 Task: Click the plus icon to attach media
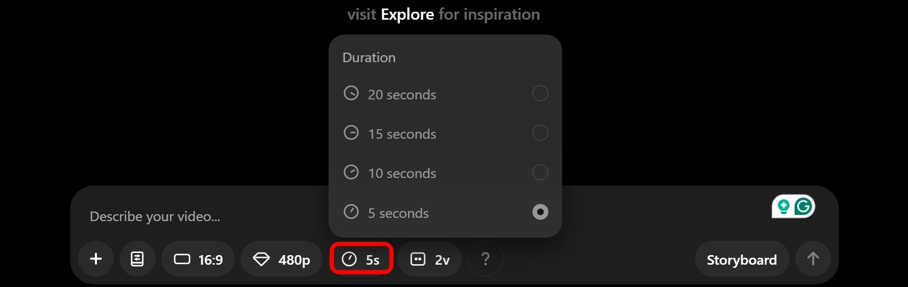tap(96, 259)
